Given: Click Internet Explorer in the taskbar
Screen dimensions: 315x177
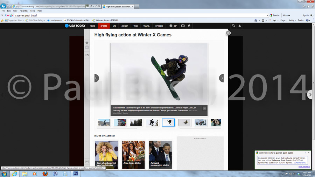Looking at the screenshot, I should click(15, 174).
